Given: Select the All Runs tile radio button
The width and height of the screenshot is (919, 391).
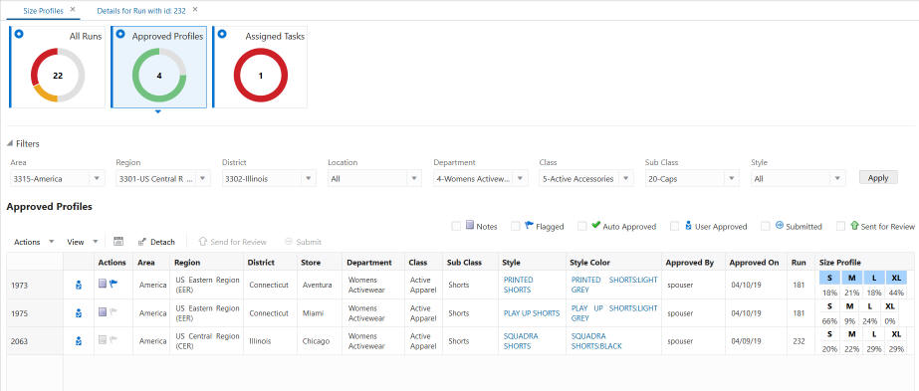Looking at the screenshot, I should [x=19, y=34].
